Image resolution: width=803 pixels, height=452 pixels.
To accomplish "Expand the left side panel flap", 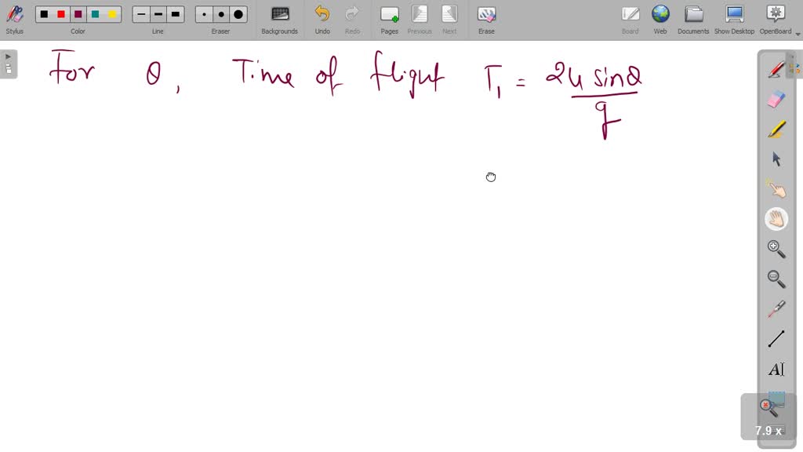I will pos(8,56).
